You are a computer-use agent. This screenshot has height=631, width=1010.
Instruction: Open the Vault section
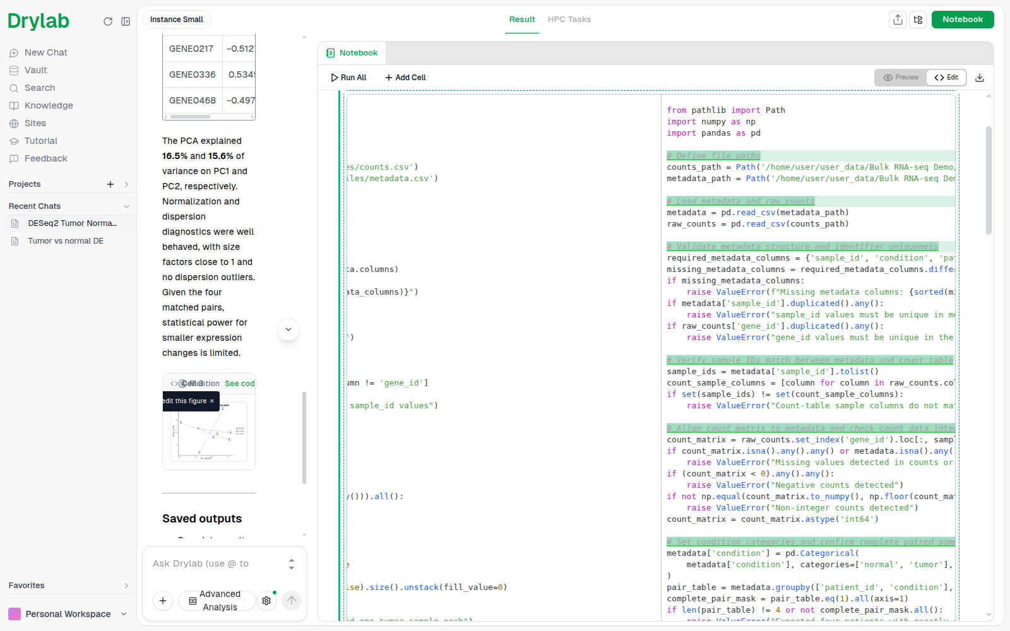point(35,70)
